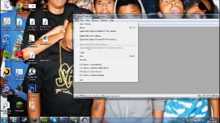
Task: Select the Electro MP3 file on desktop
Action: (32, 58)
